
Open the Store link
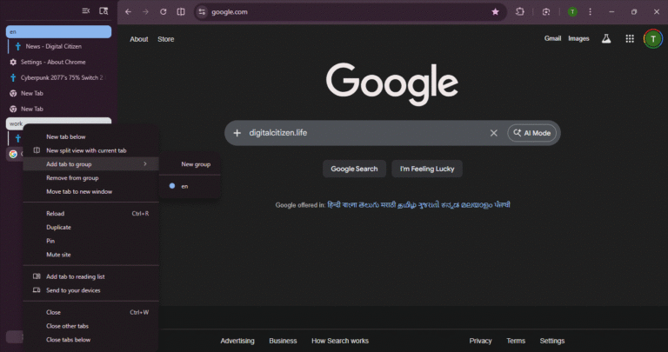click(166, 39)
